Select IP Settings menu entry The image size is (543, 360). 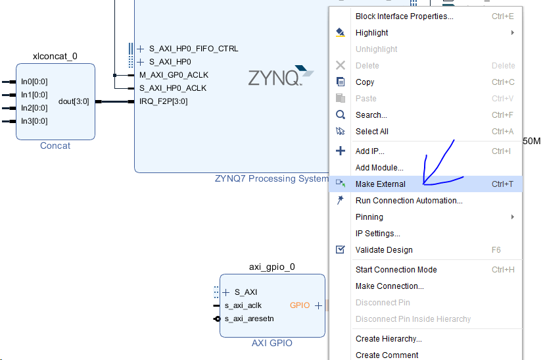(x=377, y=233)
